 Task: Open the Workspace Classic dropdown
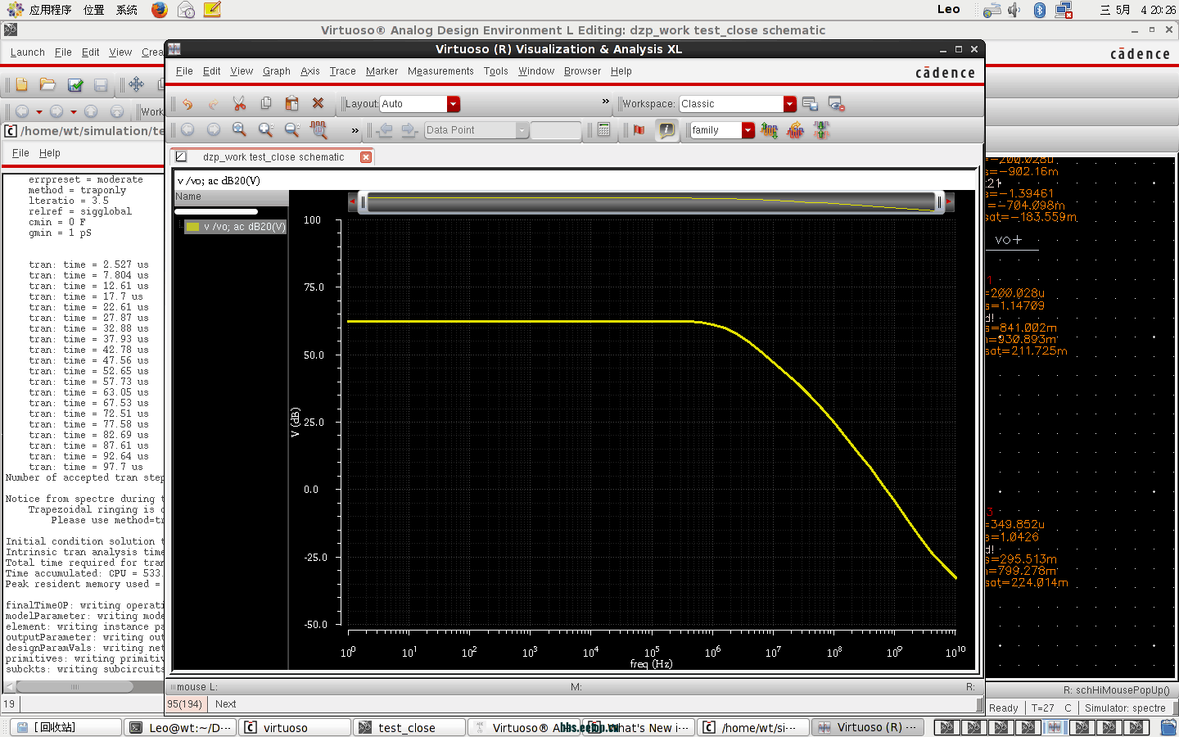(789, 104)
